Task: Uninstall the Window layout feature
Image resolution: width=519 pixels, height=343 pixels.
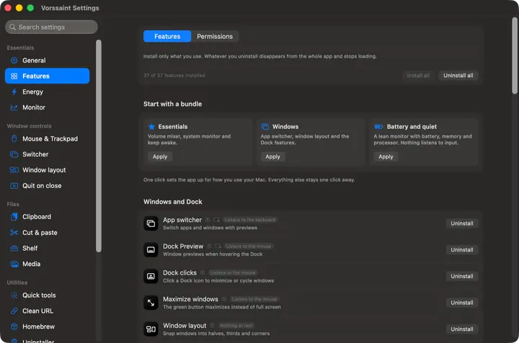Action: click(x=462, y=329)
